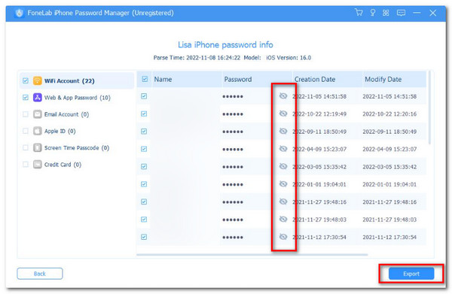The height and width of the screenshot is (294, 452).
Task: Uncheck the row created 2022-10-22 12:19:49
Action: click(x=144, y=114)
